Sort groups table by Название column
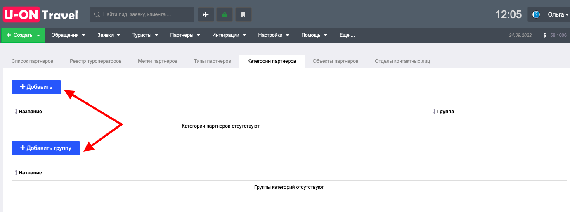The width and height of the screenshot is (570, 212). (x=28, y=173)
